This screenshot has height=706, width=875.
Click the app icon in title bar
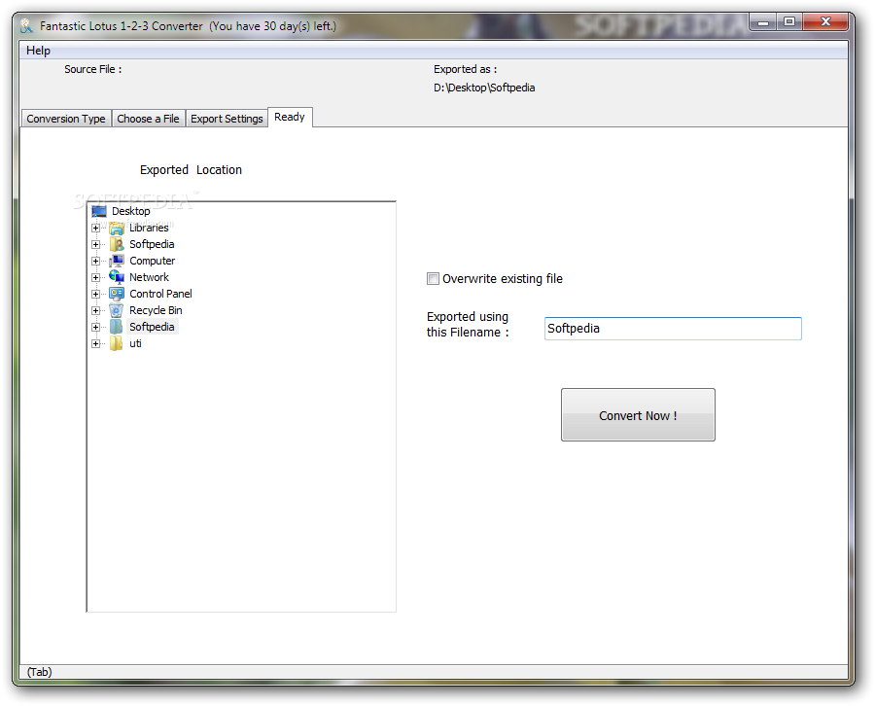tap(26, 25)
